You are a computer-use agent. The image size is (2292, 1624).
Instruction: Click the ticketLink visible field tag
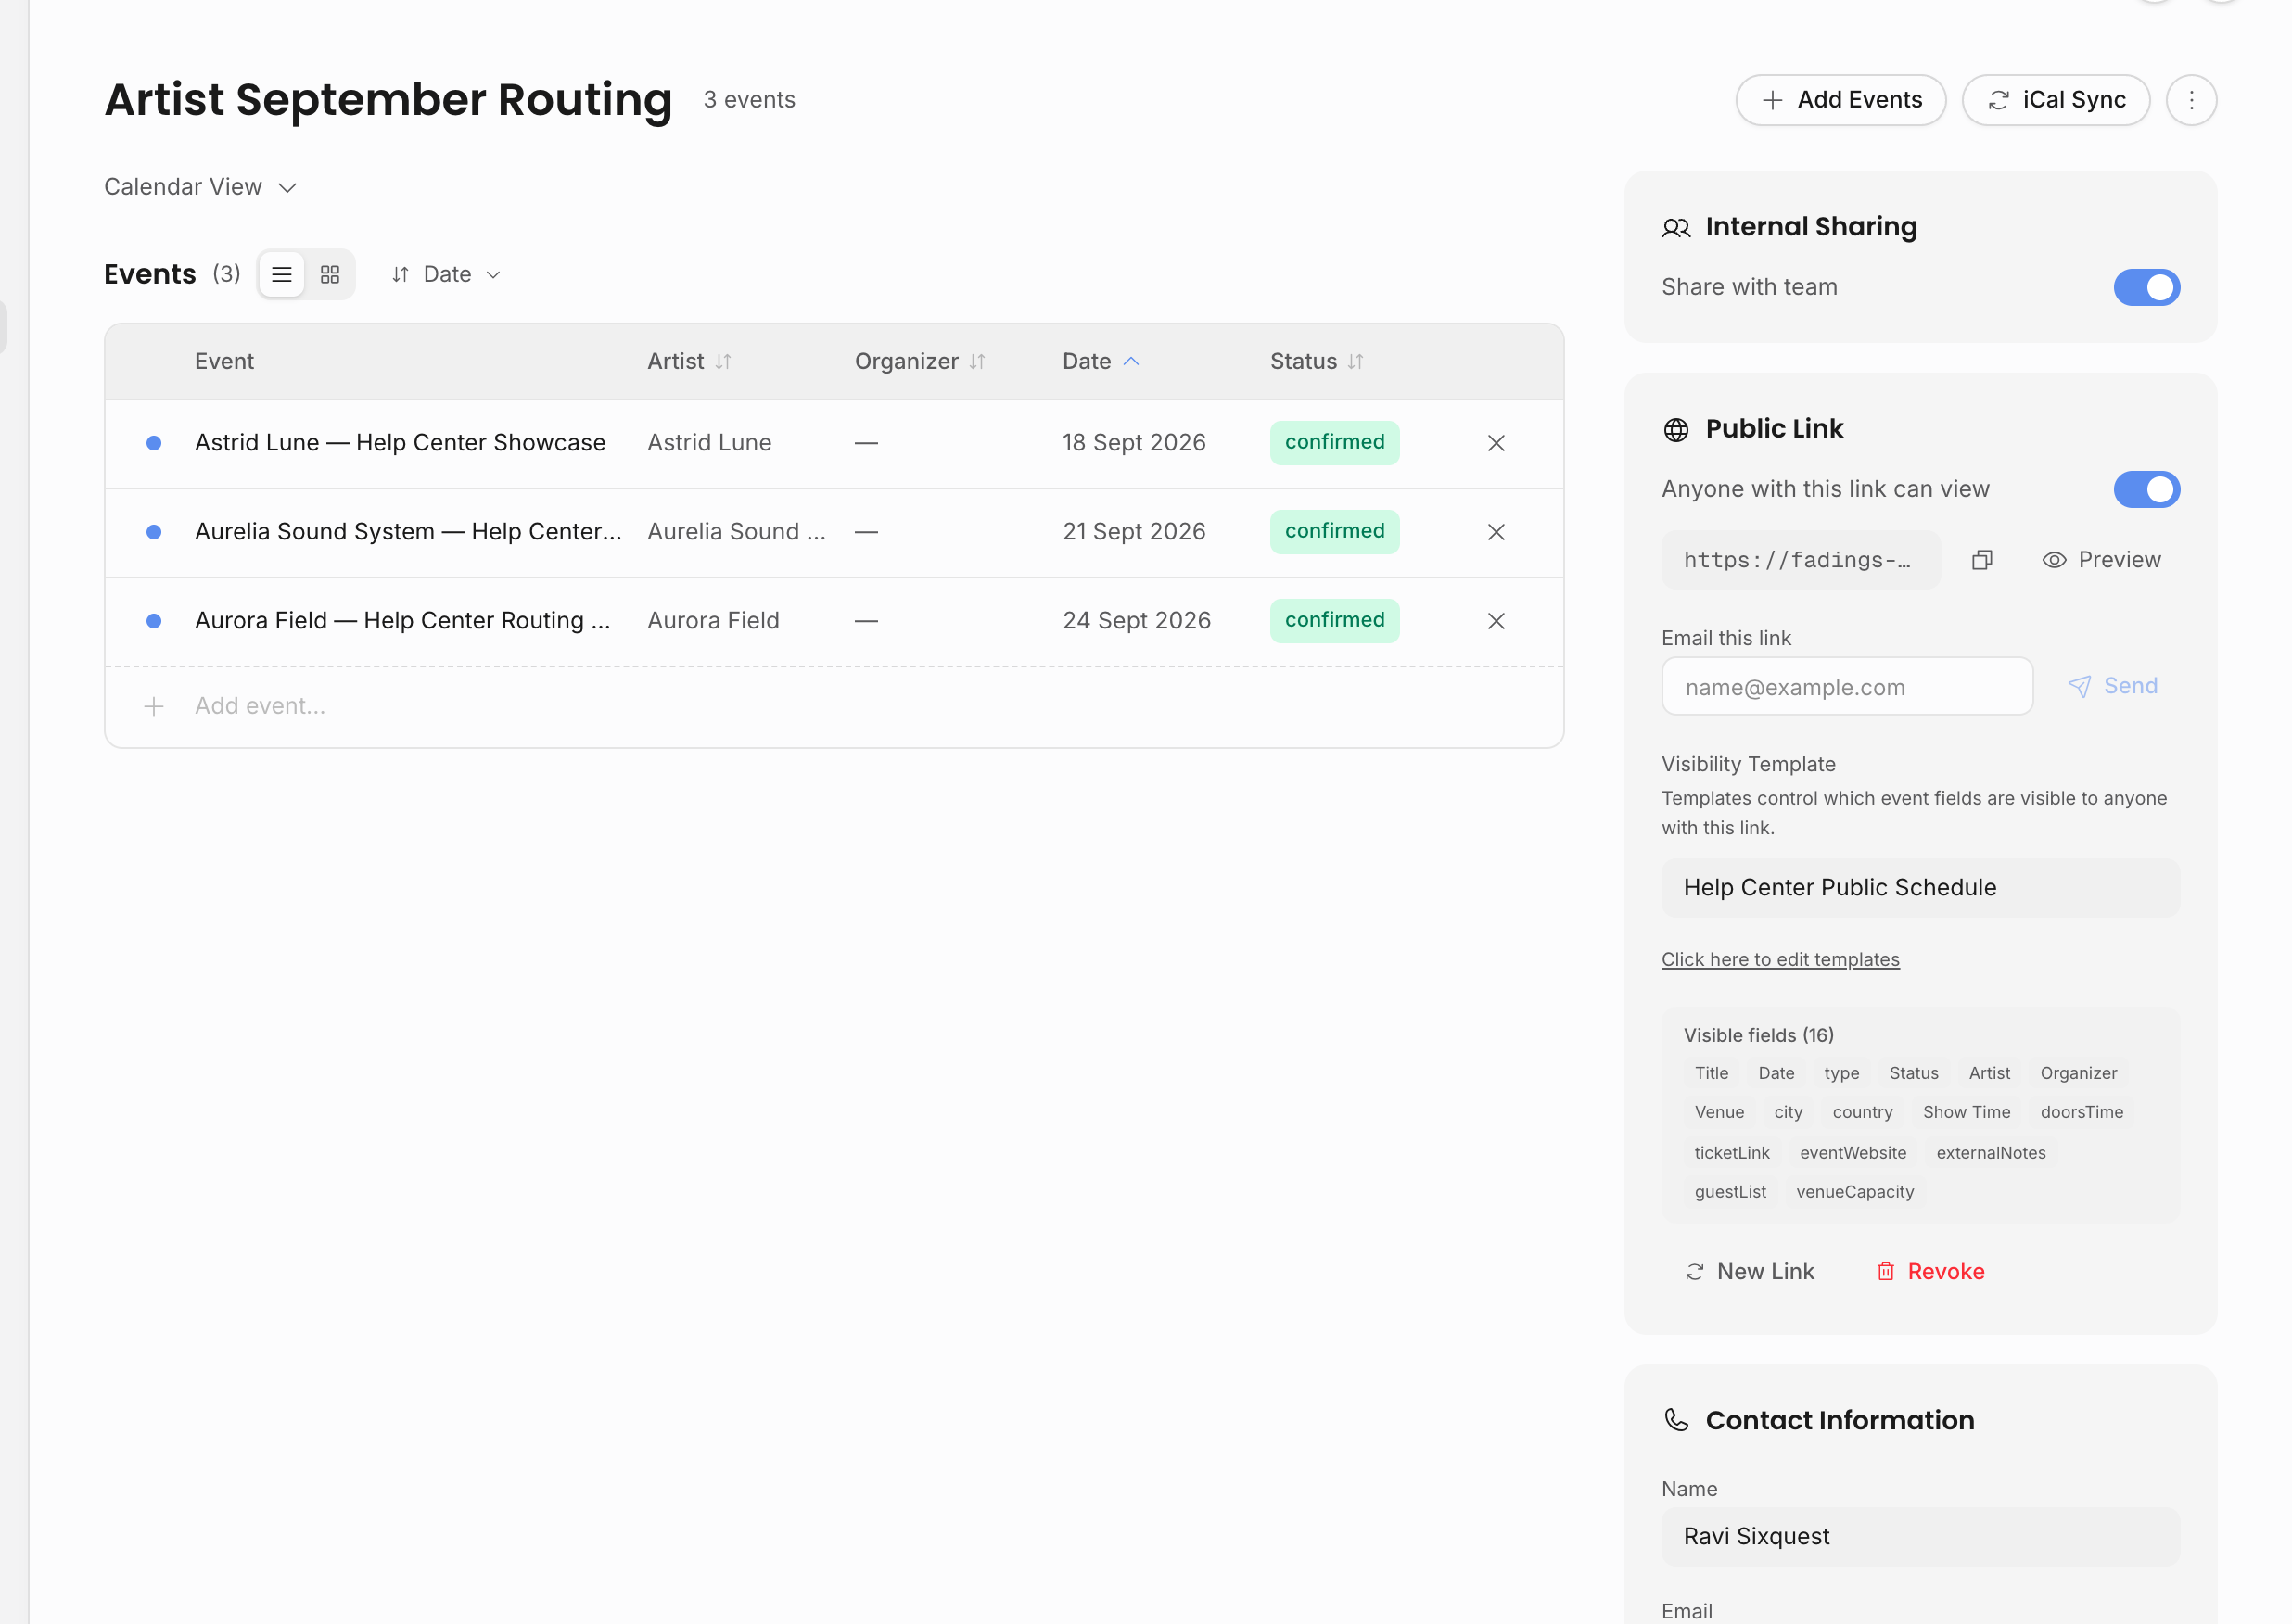click(x=1731, y=1153)
